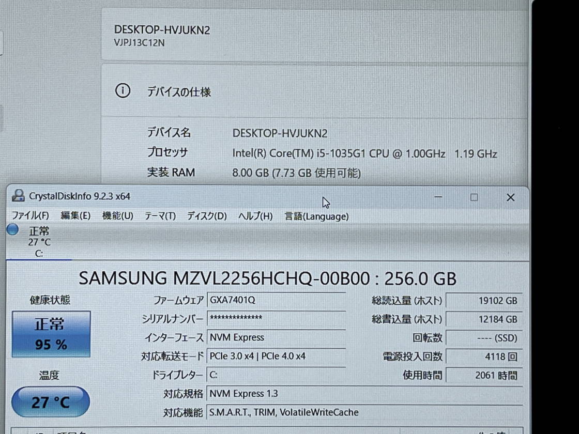Click the DESKTOP-HVJUKN2 header in Settings window
Screen dimensions: 579x434
click(162, 30)
